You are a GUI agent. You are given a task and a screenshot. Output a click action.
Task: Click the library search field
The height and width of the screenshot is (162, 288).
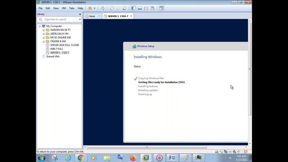click(60, 19)
